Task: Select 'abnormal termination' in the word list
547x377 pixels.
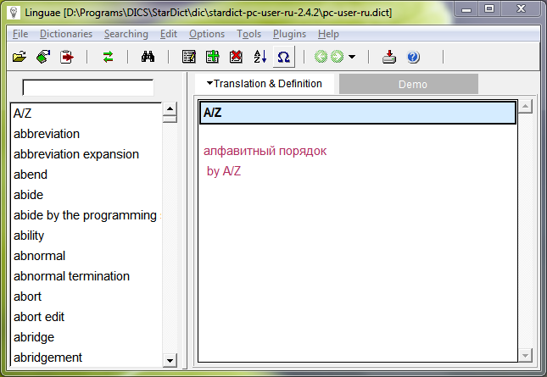Action: [x=71, y=276]
